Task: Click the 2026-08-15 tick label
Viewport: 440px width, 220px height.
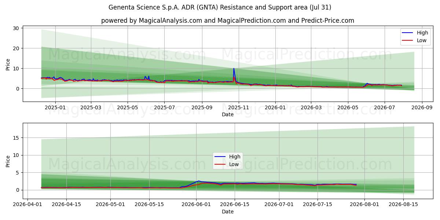Action: coord(403,205)
